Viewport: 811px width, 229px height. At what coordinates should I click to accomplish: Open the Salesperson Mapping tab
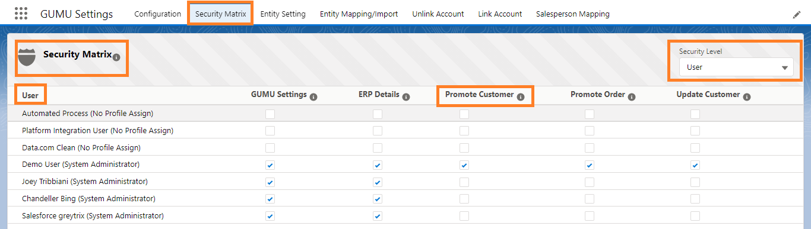tap(573, 14)
